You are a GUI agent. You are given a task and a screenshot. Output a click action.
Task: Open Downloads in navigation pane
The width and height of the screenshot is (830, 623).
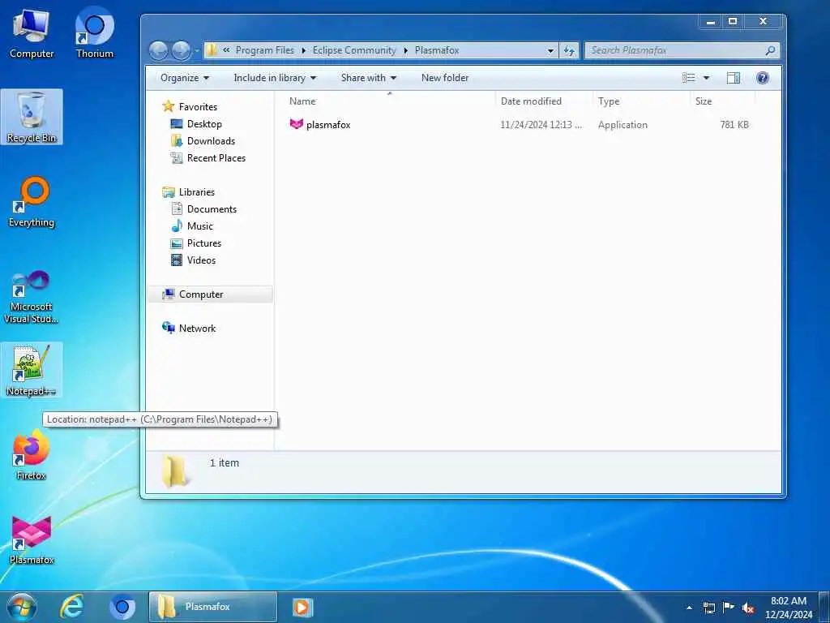pyautogui.click(x=211, y=140)
